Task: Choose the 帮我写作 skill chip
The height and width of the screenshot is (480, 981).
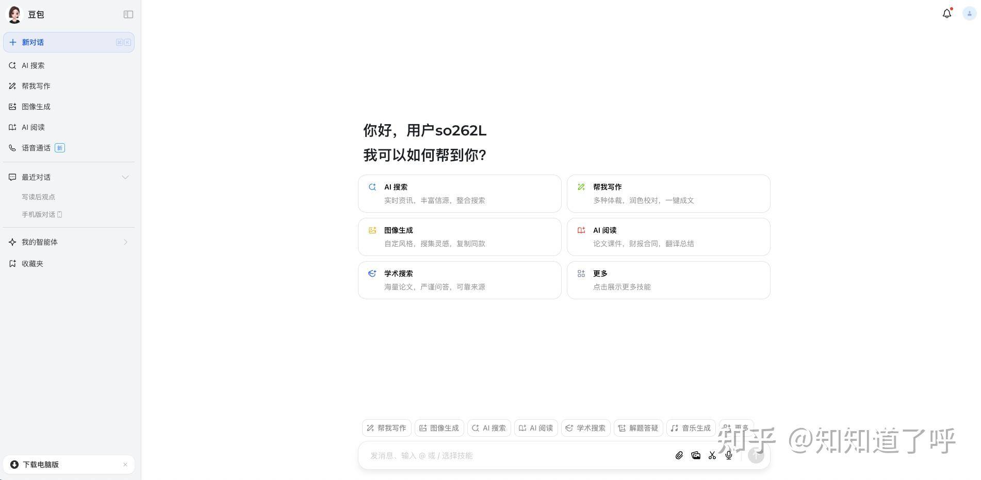Action: (x=387, y=428)
